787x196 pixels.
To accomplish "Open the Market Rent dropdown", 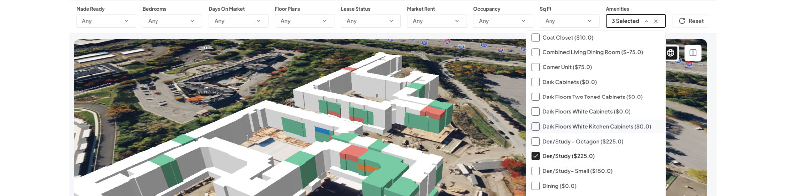I will click(437, 21).
